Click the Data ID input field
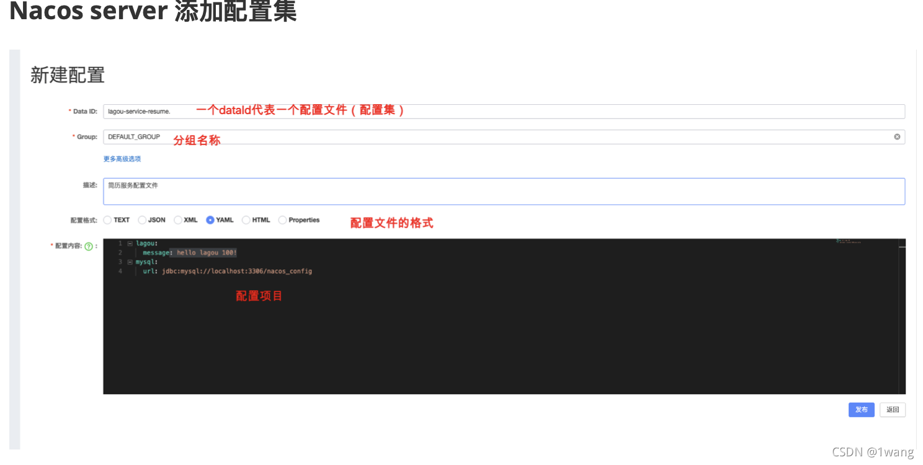 click(504, 112)
